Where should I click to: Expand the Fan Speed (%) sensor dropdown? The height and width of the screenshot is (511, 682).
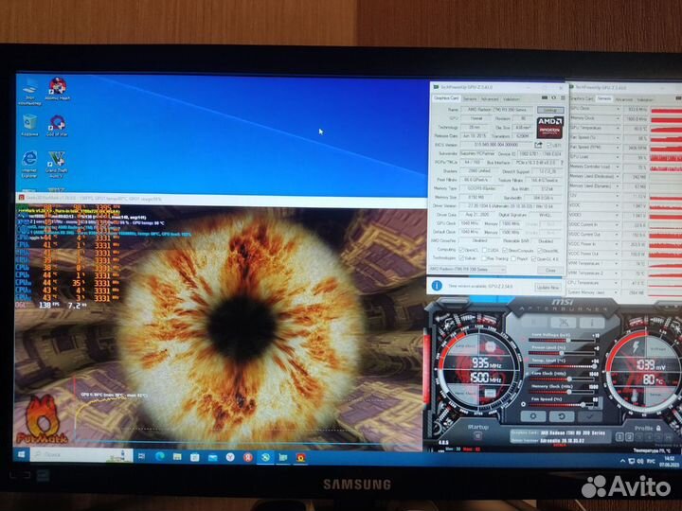click(x=618, y=138)
